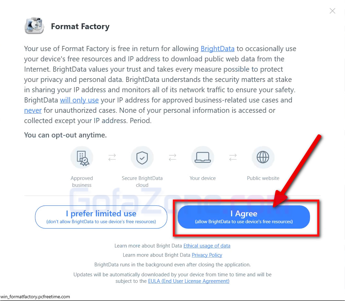This screenshot has height=301, width=345.
Task: View the Privacy Policy link
Action: (x=207, y=255)
